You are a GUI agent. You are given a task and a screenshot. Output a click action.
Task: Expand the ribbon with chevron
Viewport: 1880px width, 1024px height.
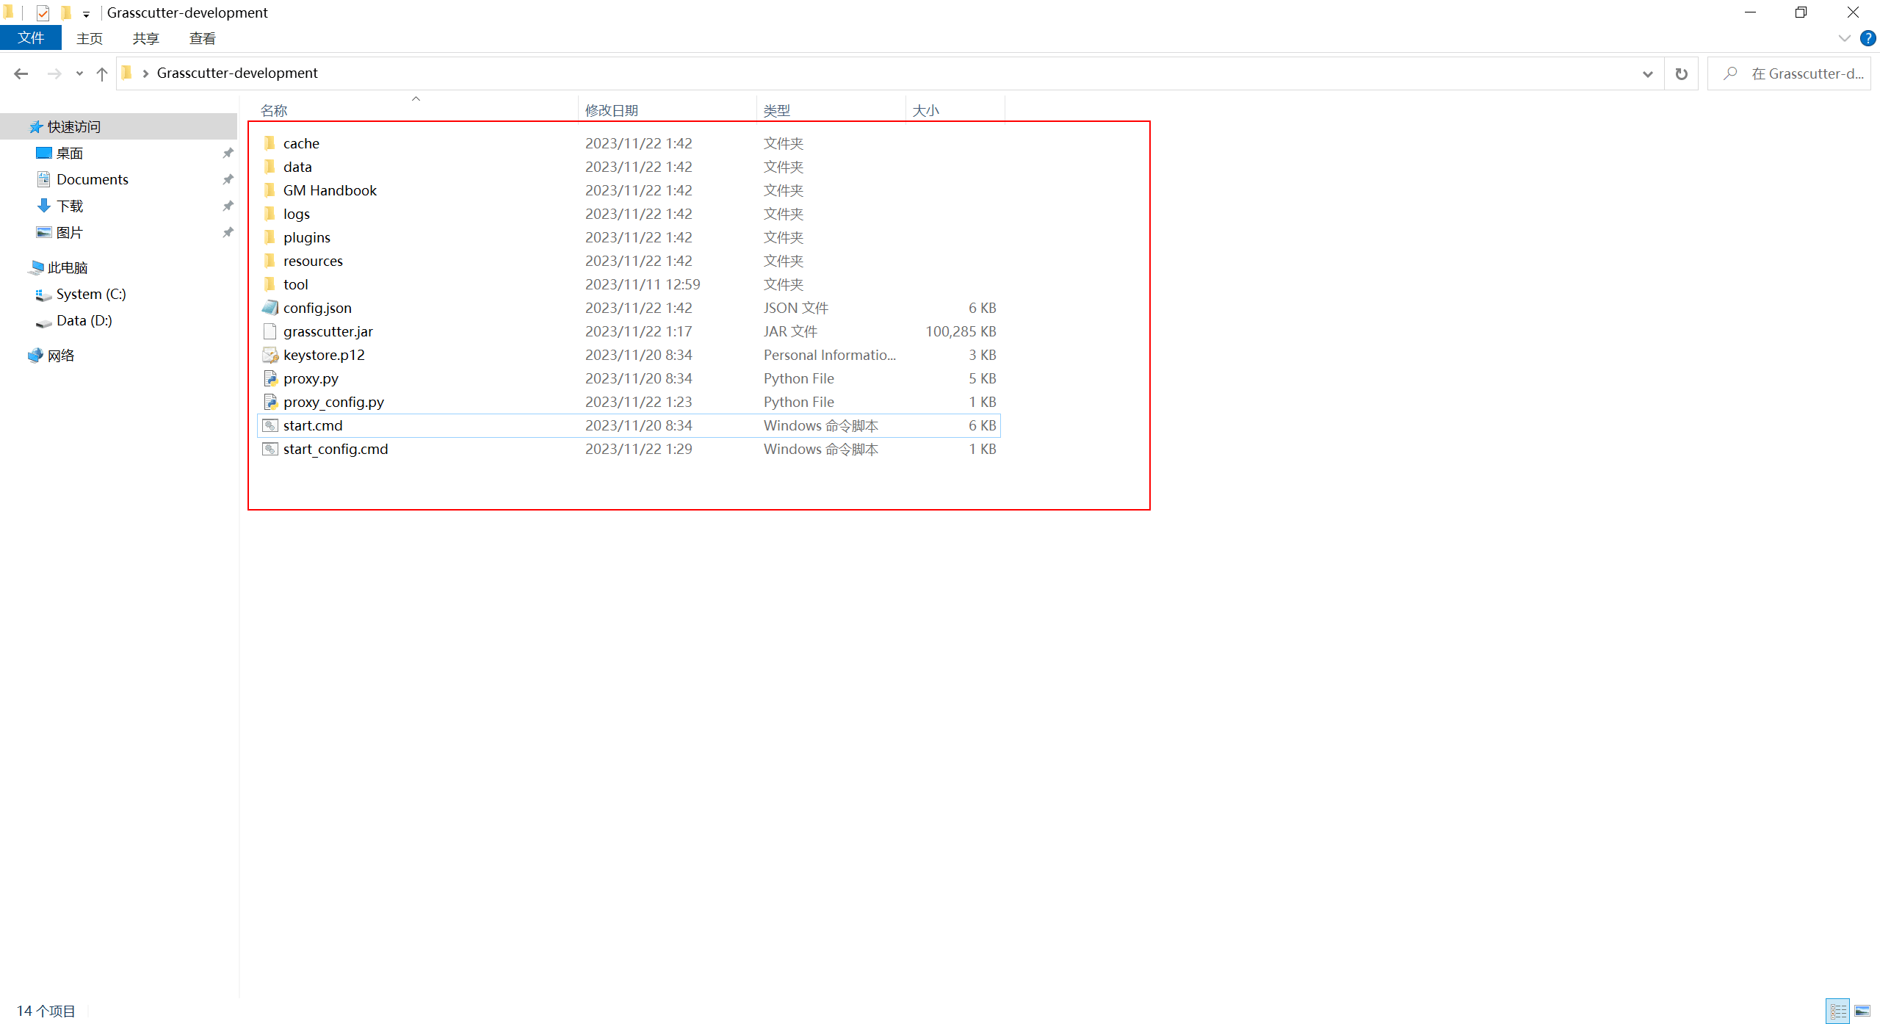click(1844, 38)
